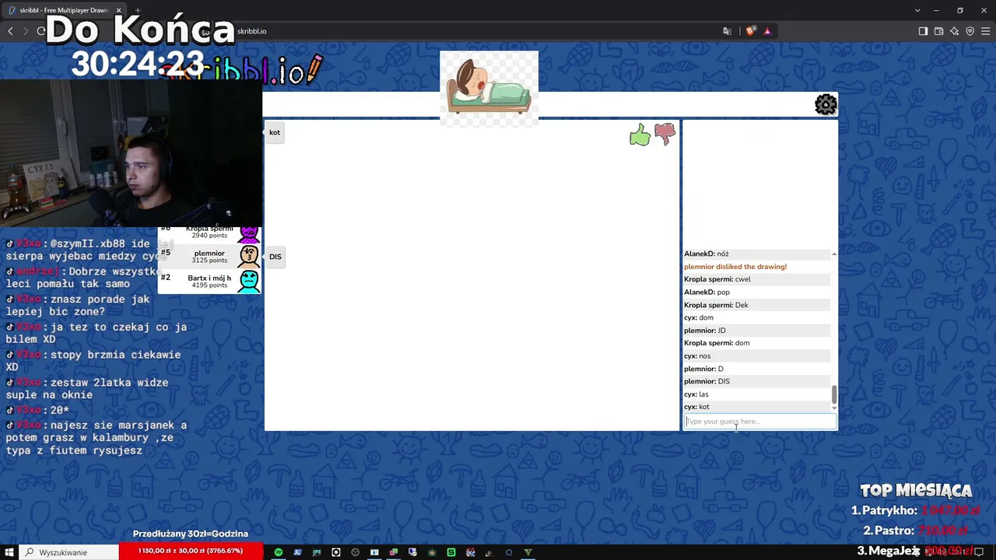Switch to the skribbl browser tab
The height and width of the screenshot is (560, 996).
point(64,10)
